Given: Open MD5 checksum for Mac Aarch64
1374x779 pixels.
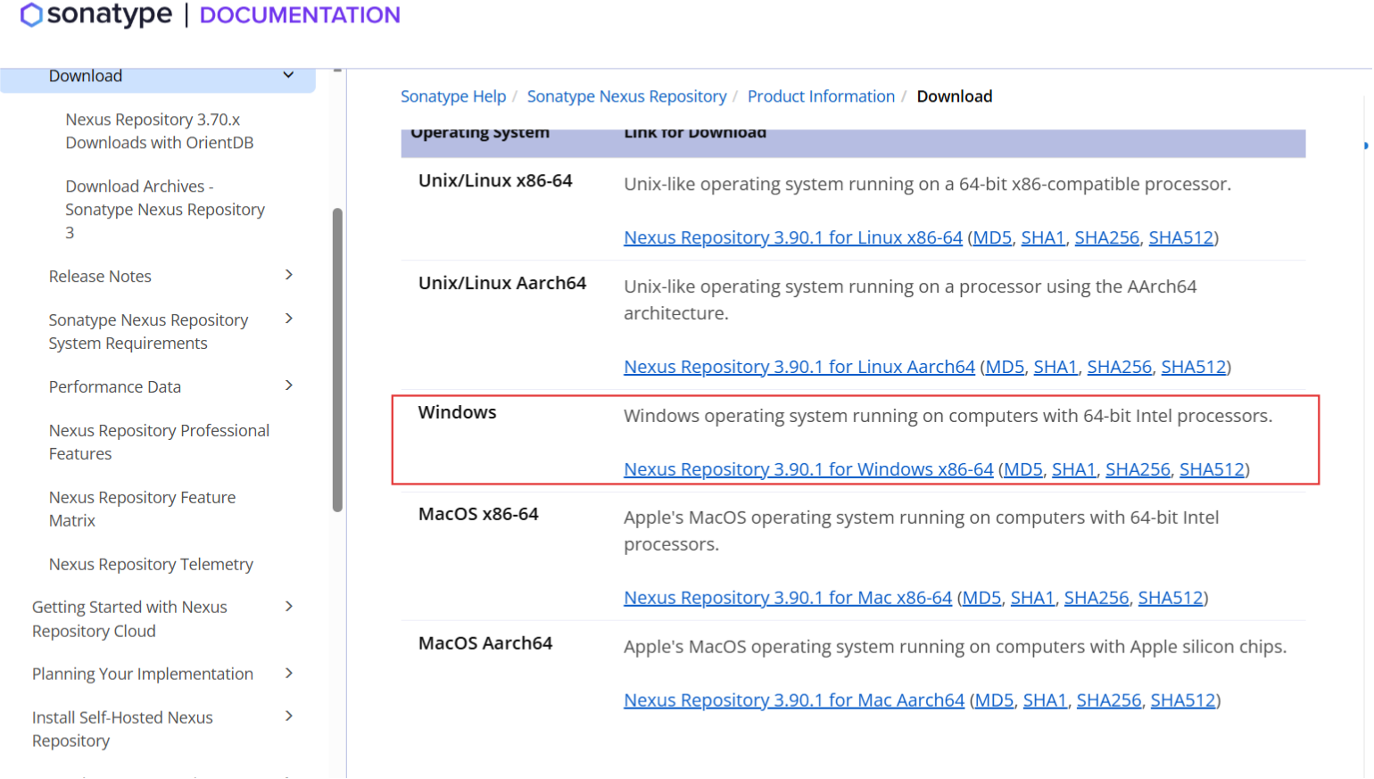Looking at the screenshot, I should pyautogui.click(x=995, y=701).
